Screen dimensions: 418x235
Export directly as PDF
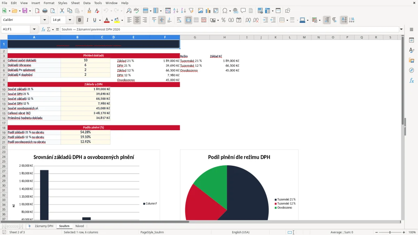click(37, 11)
